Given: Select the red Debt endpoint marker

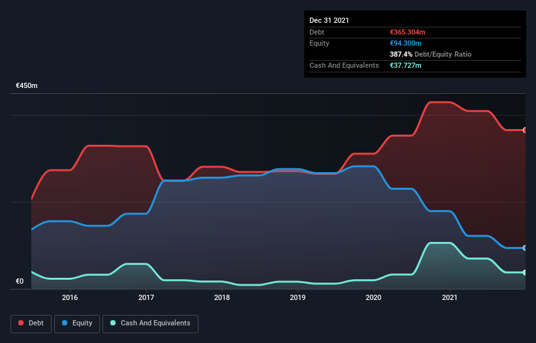Looking at the screenshot, I should tap(525, 130).
